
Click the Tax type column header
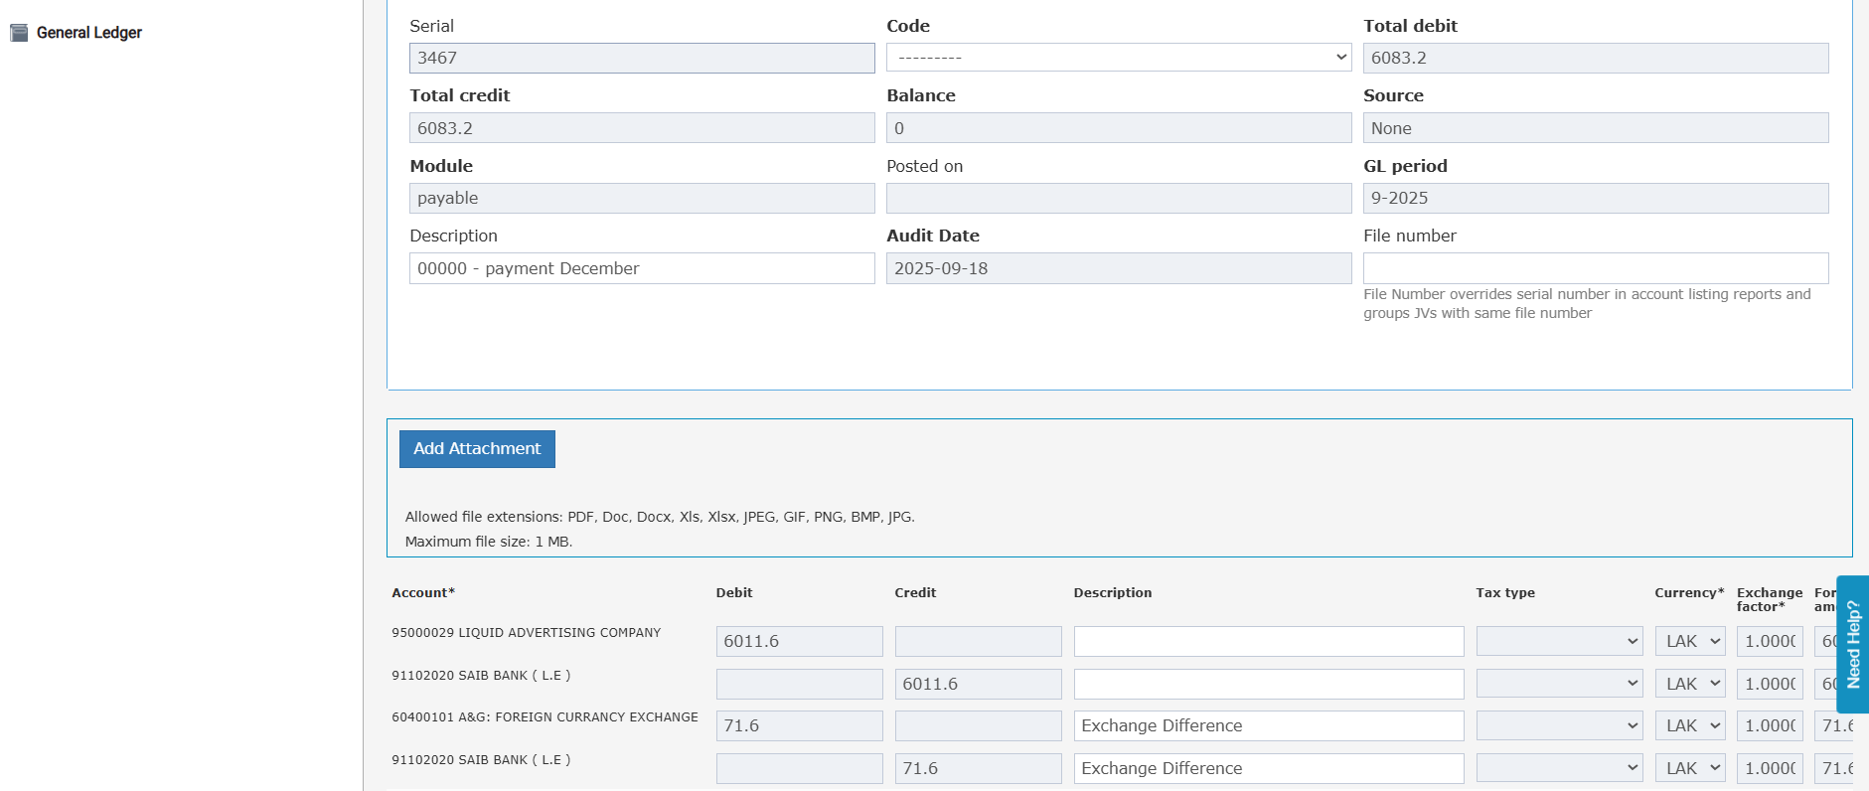coord(1505,592)
